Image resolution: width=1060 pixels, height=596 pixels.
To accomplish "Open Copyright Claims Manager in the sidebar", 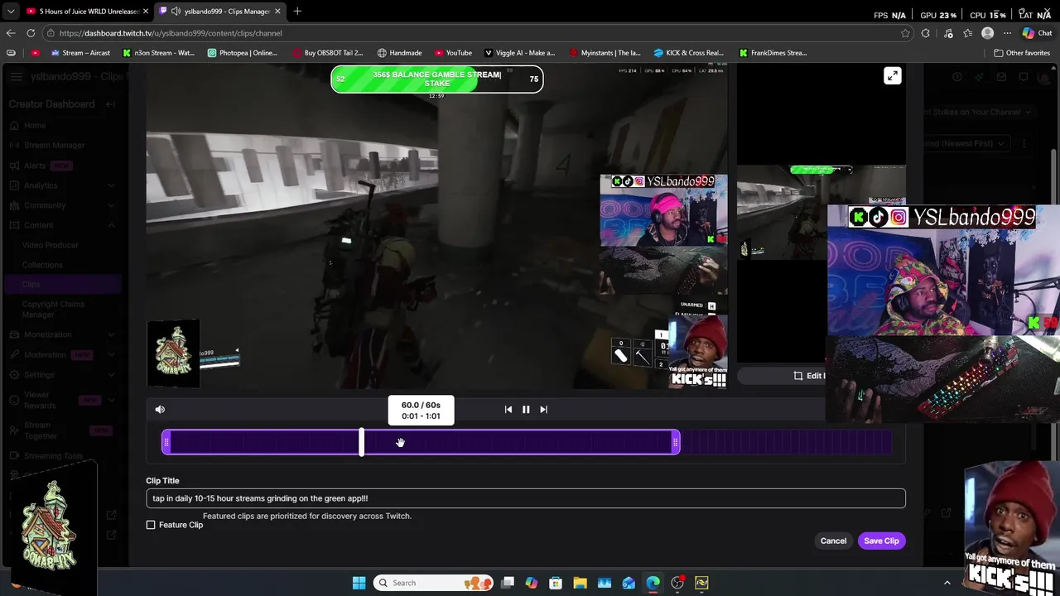I will (53, 310).
